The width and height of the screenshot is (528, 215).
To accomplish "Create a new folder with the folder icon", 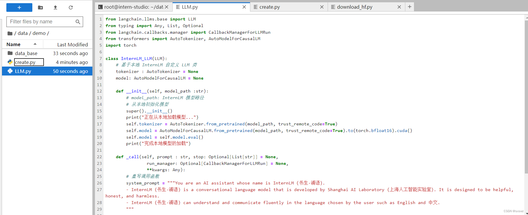I will pyautogui.click(x=40, y=7).
